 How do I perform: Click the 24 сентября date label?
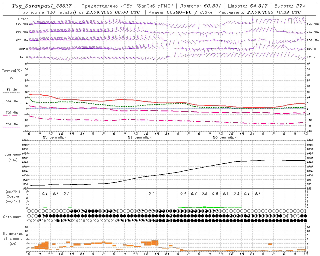pyautogui.click(x=139, y=137)
